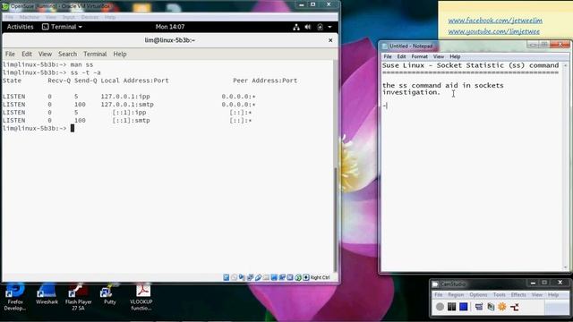Click the [::1]:smtp local address

coord(132,121)
